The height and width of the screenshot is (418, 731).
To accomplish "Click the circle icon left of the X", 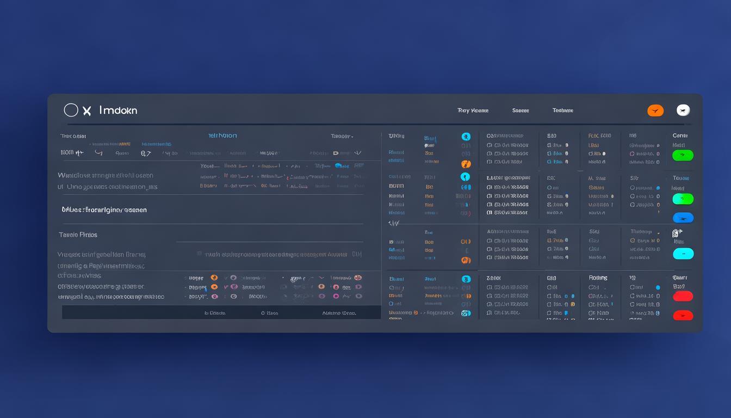I will (x=71, y=110).
